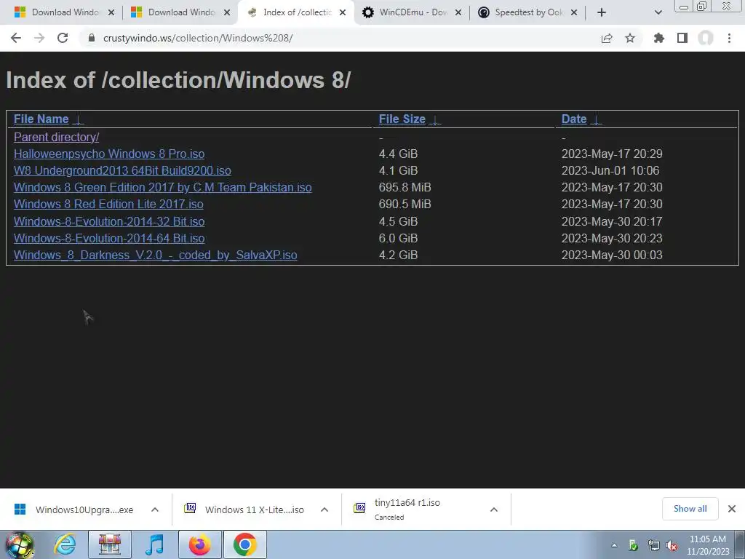
Task: Show hidden system tray icons
Action: point(614,546)
